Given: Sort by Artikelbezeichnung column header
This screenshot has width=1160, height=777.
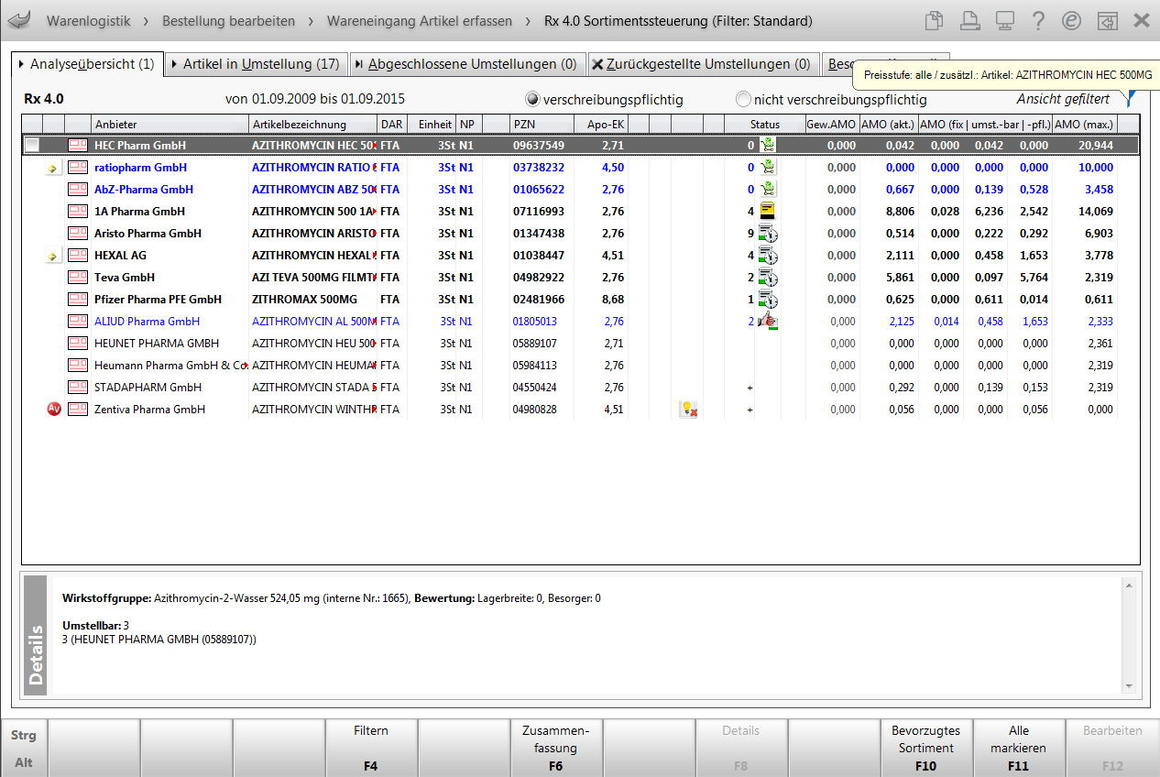Looking at the screenshot, I should pyautogui.click(x=312, y=124).
